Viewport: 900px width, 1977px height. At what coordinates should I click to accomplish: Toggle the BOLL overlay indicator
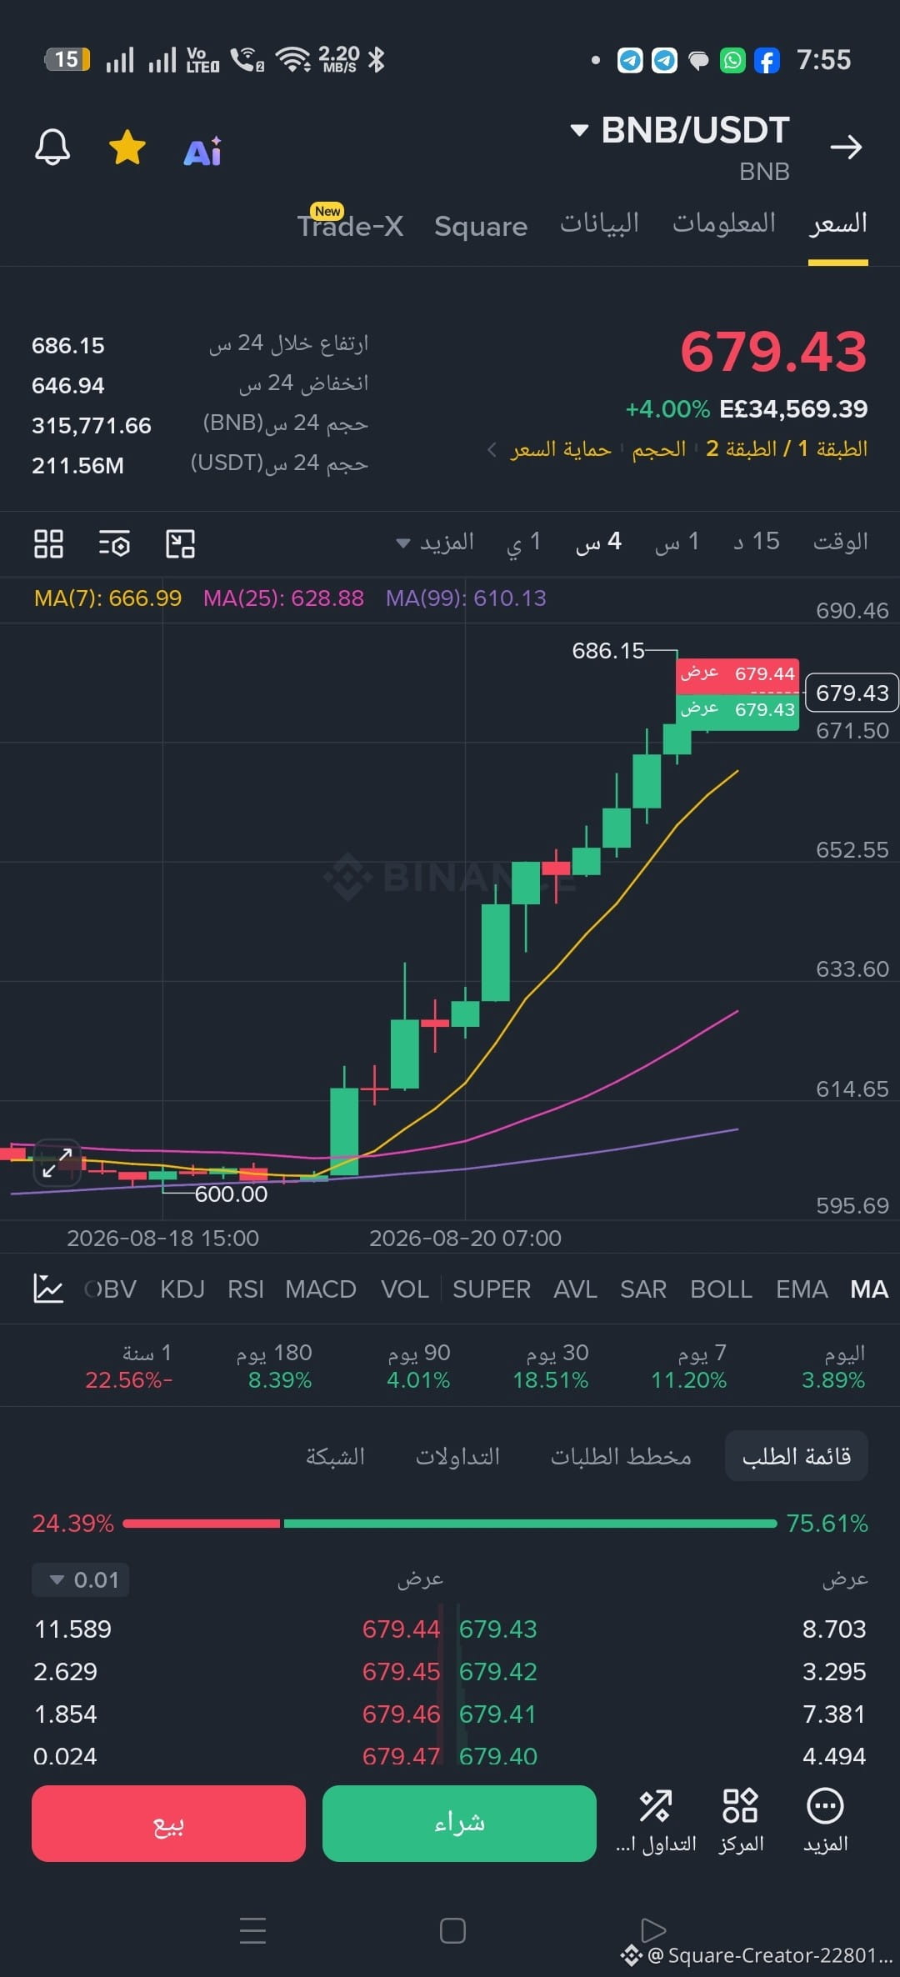pos(722,1289)
